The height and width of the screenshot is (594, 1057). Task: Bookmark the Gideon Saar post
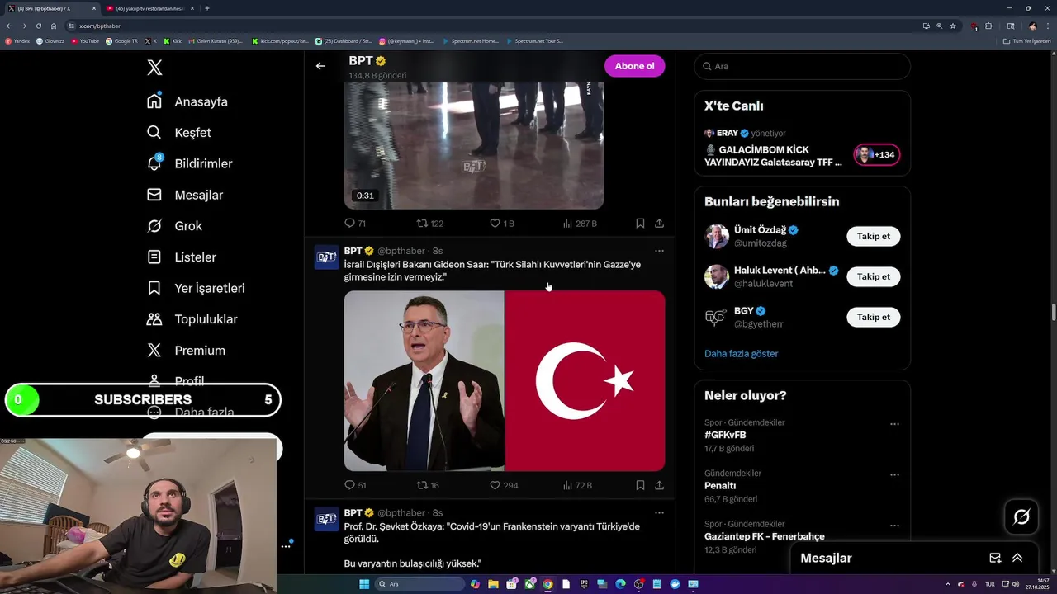(640, 485)
